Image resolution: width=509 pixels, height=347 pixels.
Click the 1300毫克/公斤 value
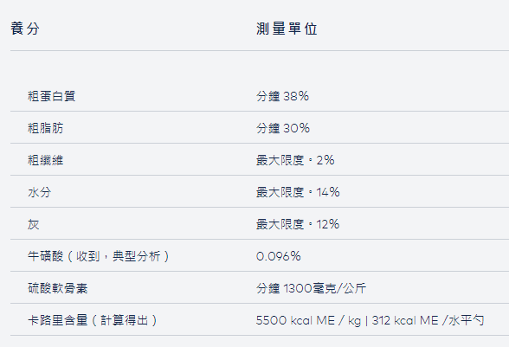pyautogui.click(x=325, y=288)
